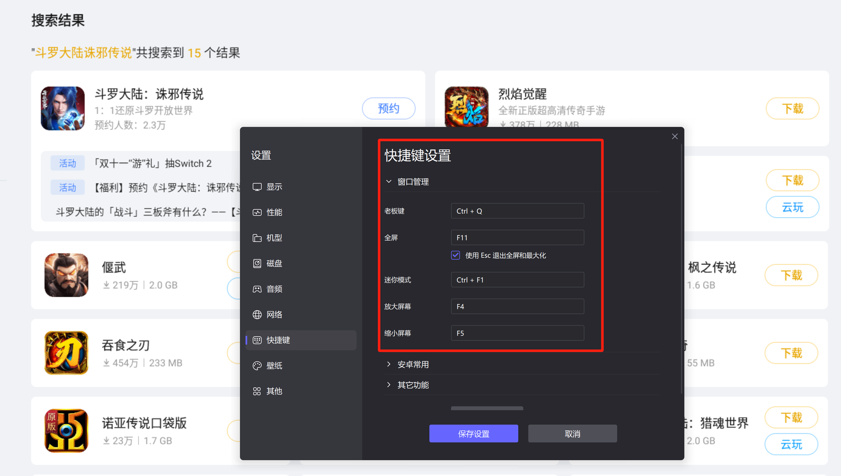Viewport: 841px width, 476px height.
Task: Uncheck 使用 Esc 退出全屏和最大化
Action: coord(455,255)
